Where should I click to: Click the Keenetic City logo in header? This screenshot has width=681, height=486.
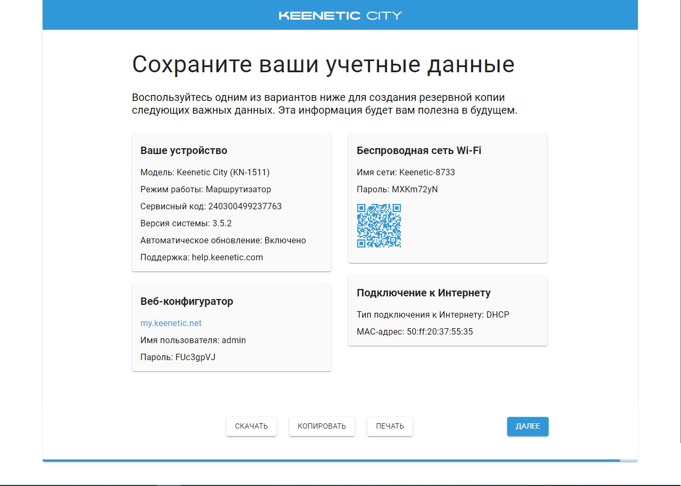pyautogui.click(x=340, y=15)
